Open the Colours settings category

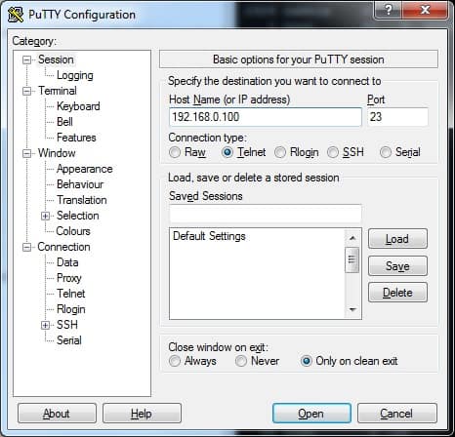click(73, 231)
